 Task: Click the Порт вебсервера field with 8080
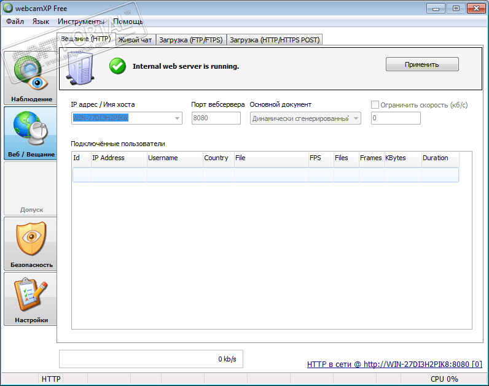pyautogui.click(x=216, y=118)
